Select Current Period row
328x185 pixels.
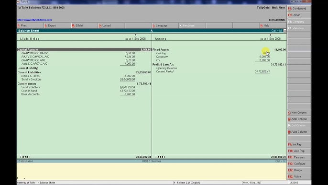213,71
